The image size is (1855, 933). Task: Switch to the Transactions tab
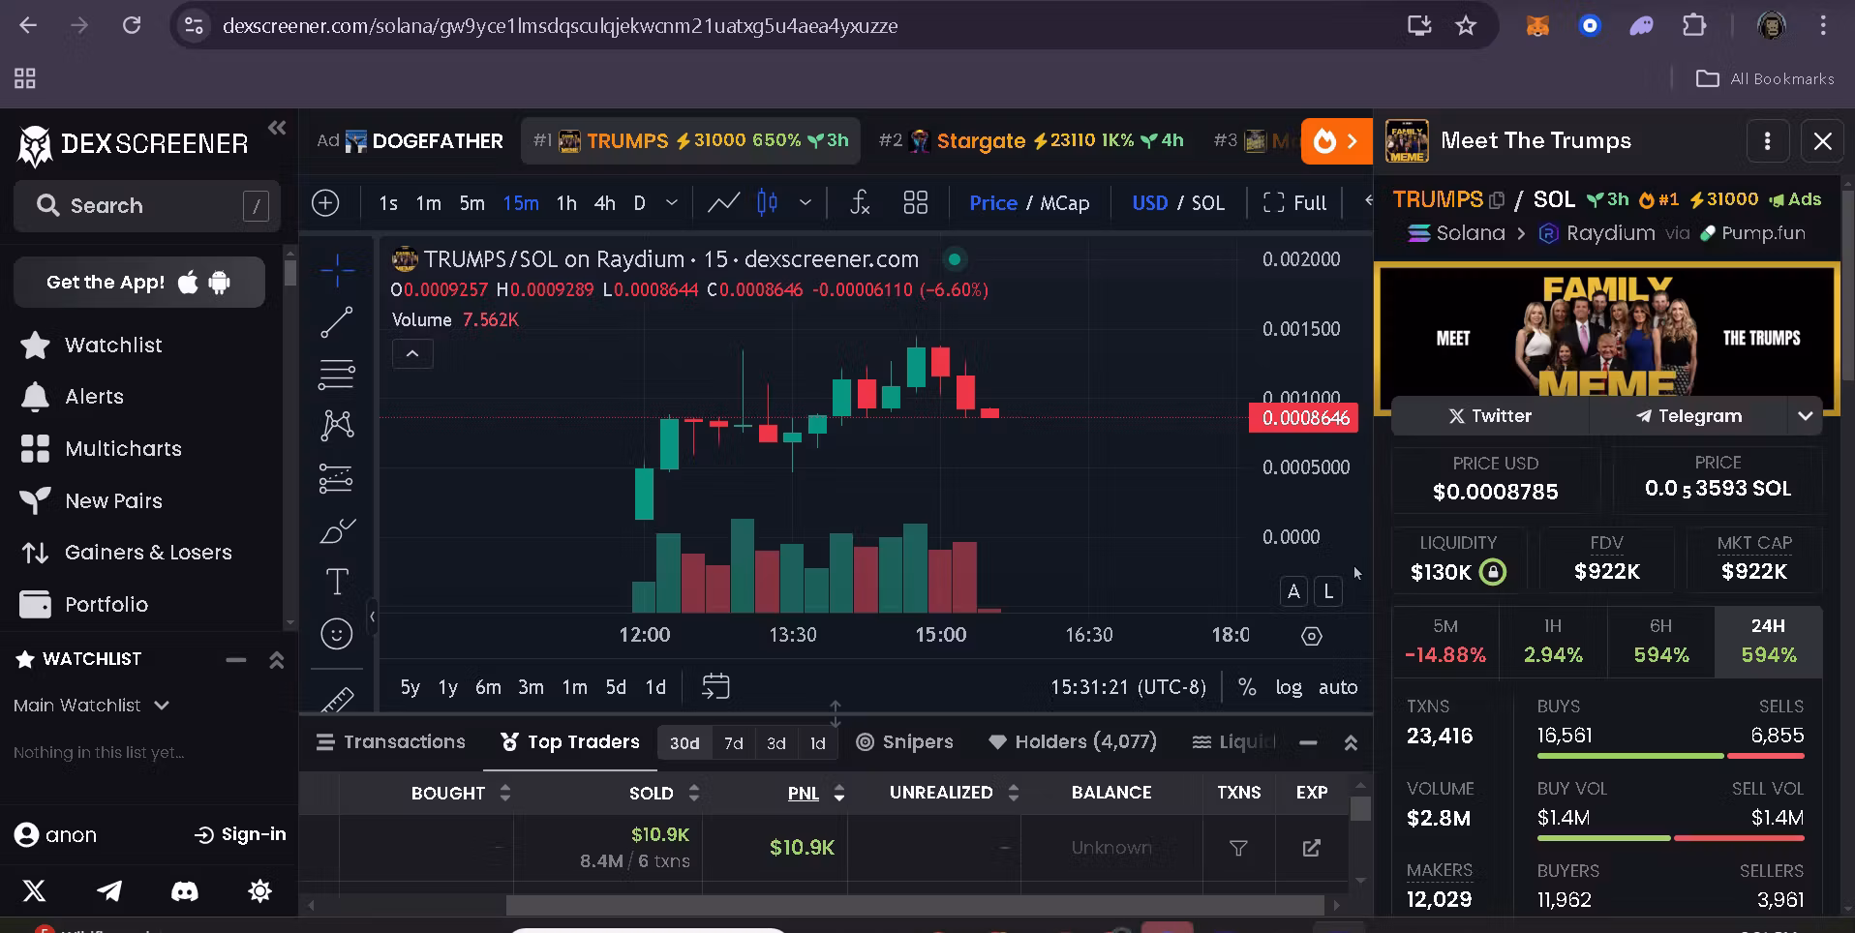(x=390, y=742)
